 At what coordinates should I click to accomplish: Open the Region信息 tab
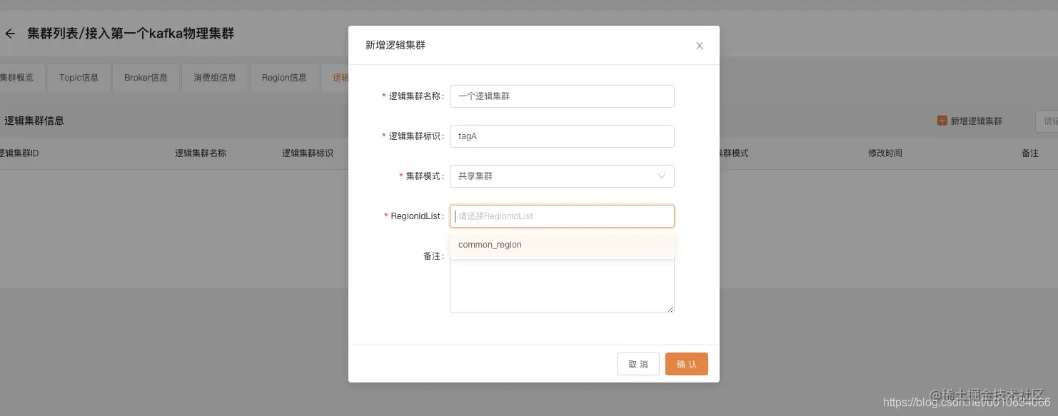click(x=284, y=78)
